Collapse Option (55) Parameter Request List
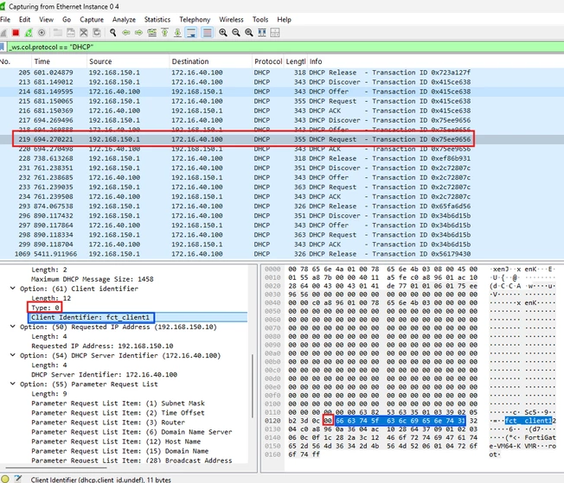The height and width of the screenshot is (483, 564). [x=13, y=384]
